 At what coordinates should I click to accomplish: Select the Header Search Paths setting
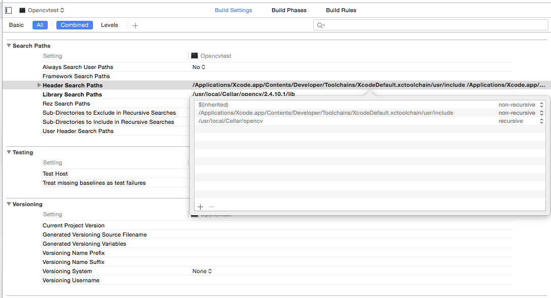tap(73, 85)
